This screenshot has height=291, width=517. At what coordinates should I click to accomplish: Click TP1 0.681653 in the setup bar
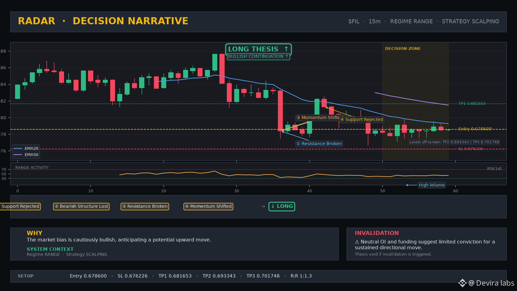(175, 276)
